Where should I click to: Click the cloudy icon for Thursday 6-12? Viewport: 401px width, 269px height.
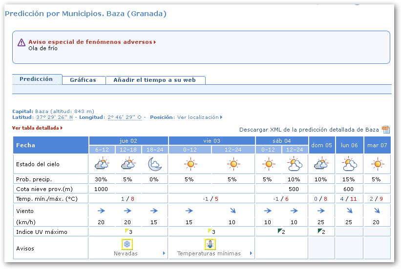(x=102, y=164)
